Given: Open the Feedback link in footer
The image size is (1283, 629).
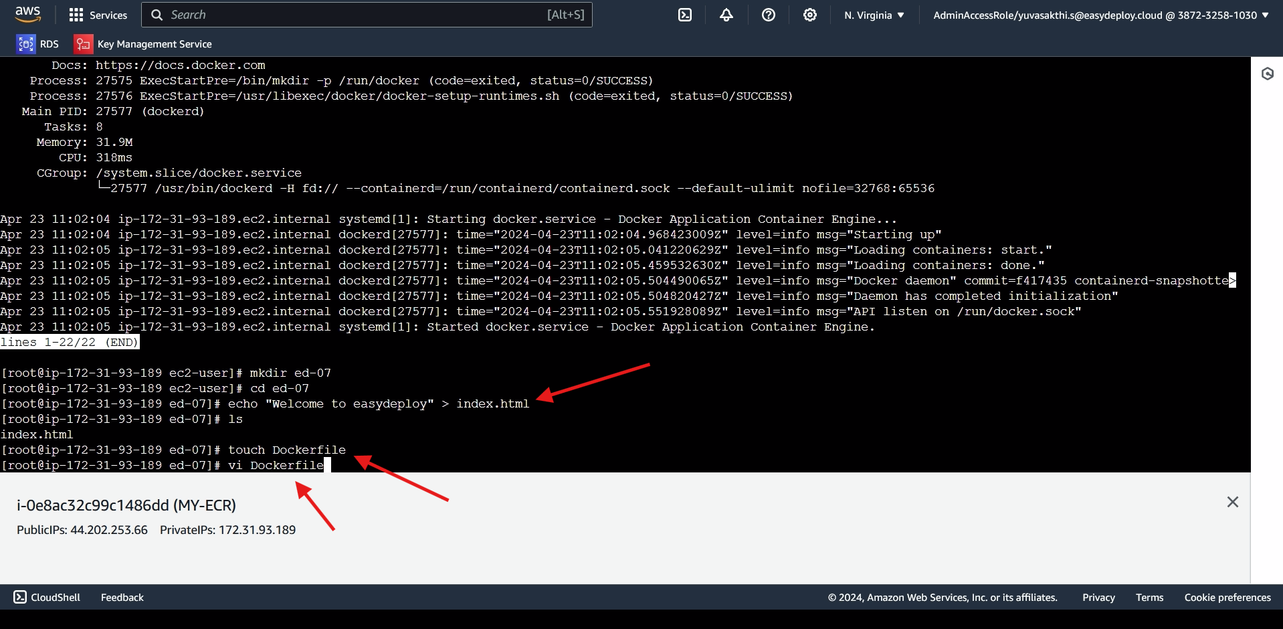Looking at the screenshot, I should (122, 597).
